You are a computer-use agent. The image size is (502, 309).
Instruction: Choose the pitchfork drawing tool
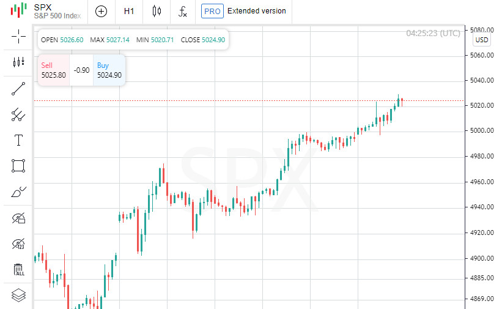(x=18, y=114)
